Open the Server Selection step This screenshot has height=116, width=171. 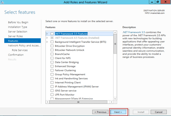(17, 32)
